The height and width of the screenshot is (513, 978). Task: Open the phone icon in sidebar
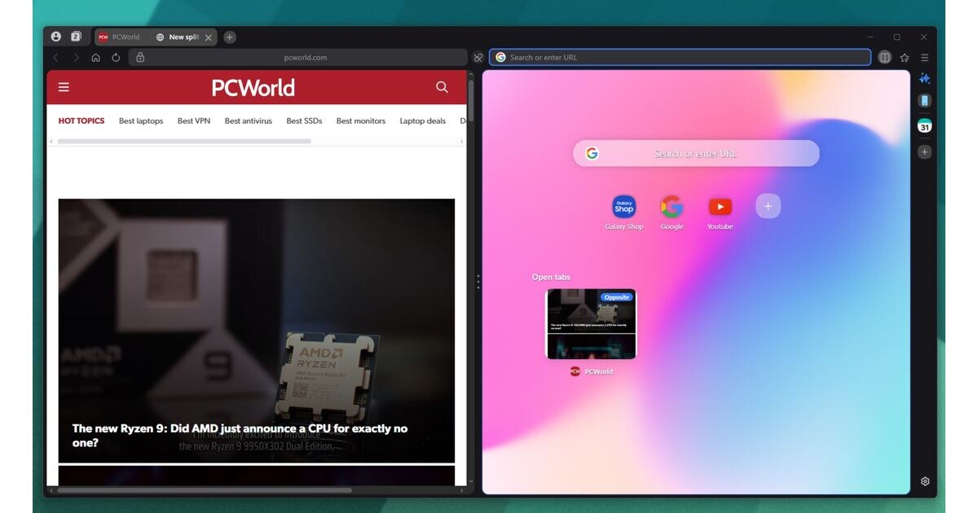(924, 101)
